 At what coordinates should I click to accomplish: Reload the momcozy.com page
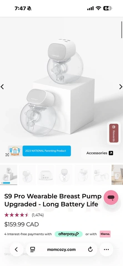point(90,249)
